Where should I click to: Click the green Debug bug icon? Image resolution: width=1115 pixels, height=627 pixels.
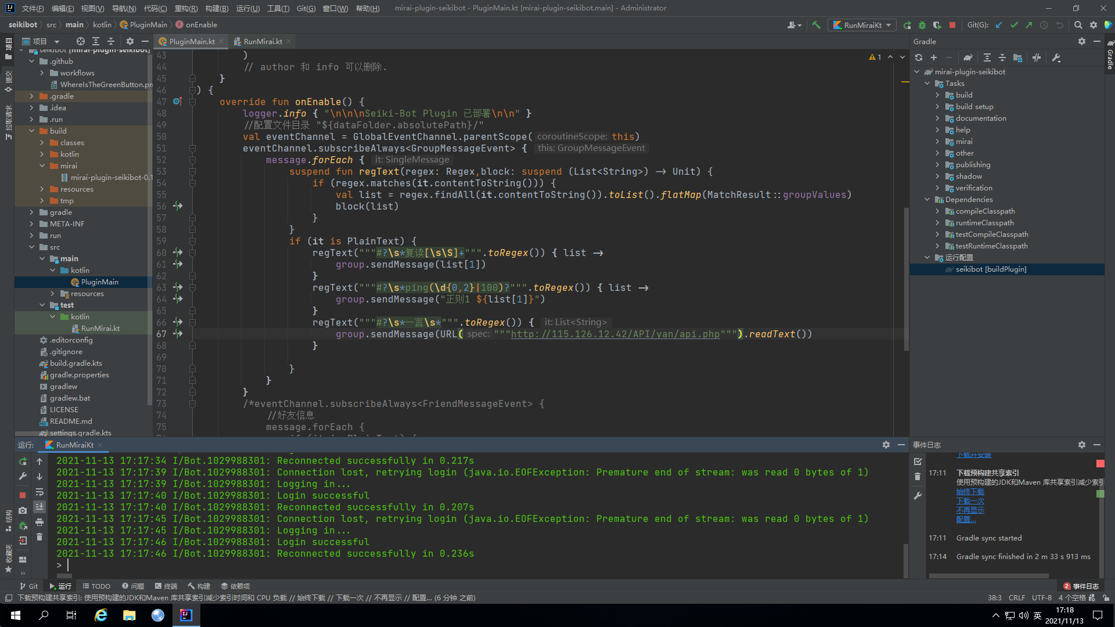tap(922, 25)
